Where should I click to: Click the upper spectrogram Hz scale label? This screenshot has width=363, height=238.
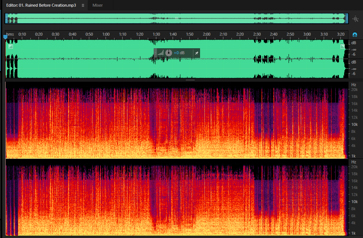tap(353, 85)
